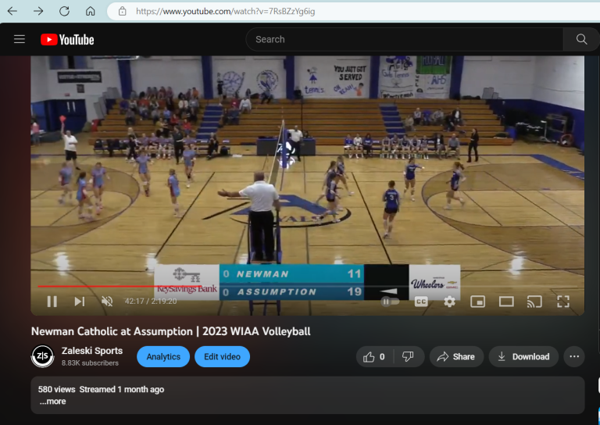600x425 pixels.
Task: Open the YouTube hamburger menu
Action: pos(20,39)
